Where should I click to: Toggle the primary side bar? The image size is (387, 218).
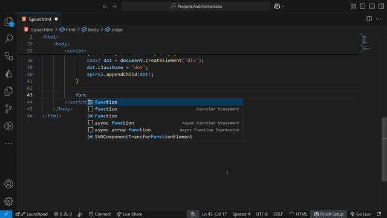pyautogui.click(x=363, y=7)
